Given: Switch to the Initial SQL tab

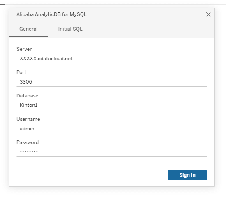Looking at the screenshot, I should [70, 29].
